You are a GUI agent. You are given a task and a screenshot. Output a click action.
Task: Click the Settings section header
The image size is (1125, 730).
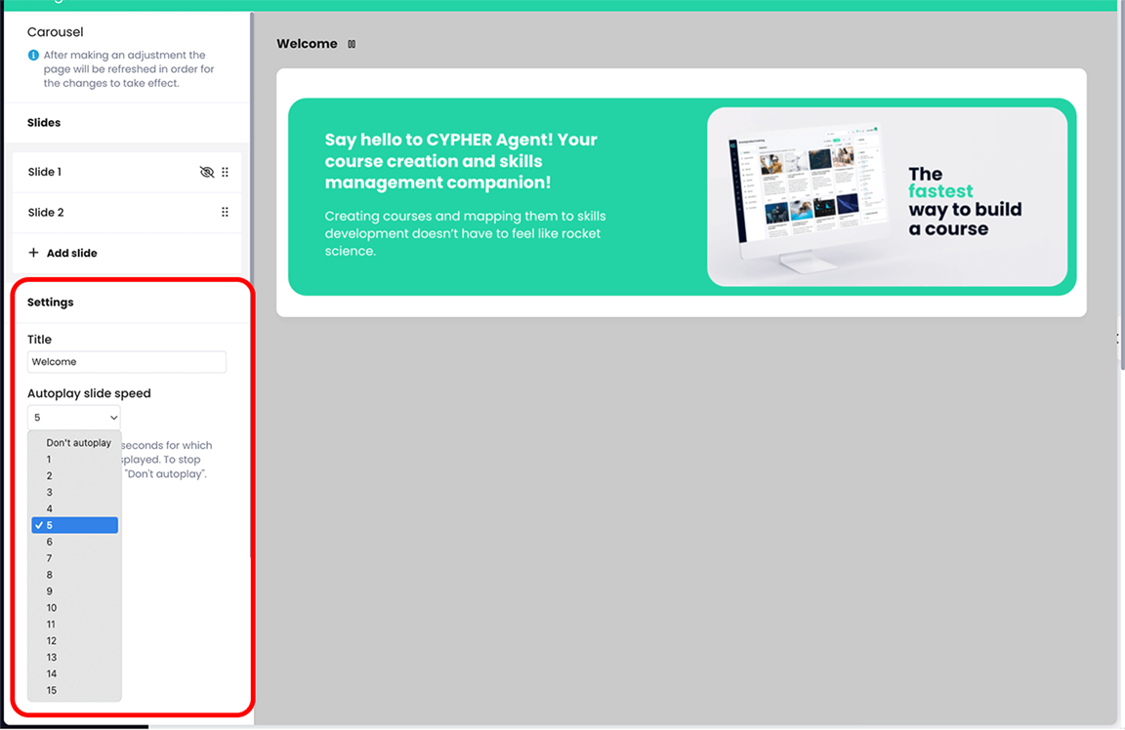click(x=50, y=302)
